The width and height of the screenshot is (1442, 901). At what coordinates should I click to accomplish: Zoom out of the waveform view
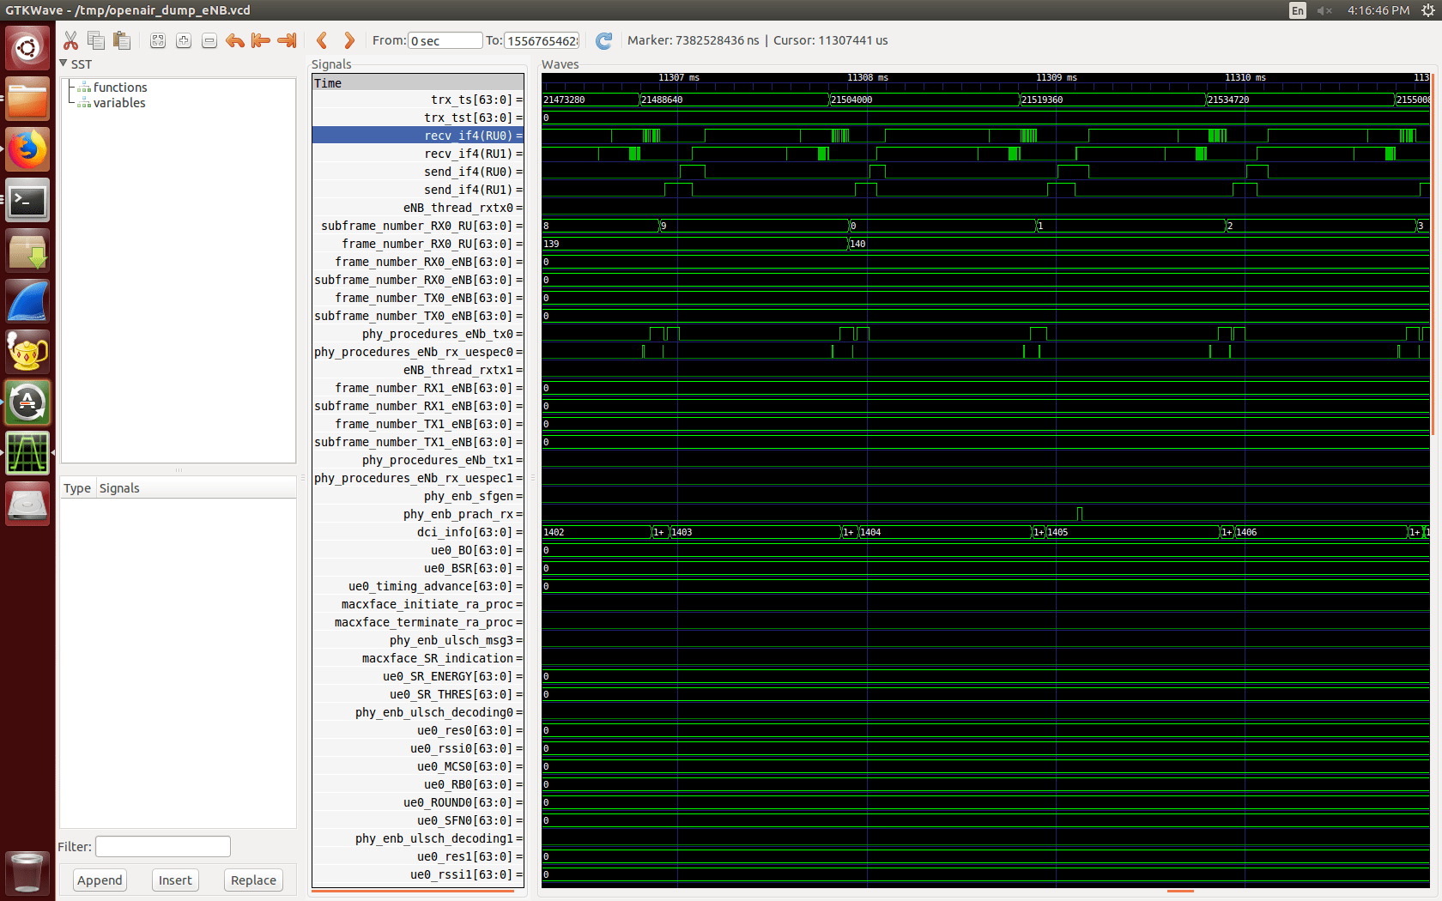point(209,40)
